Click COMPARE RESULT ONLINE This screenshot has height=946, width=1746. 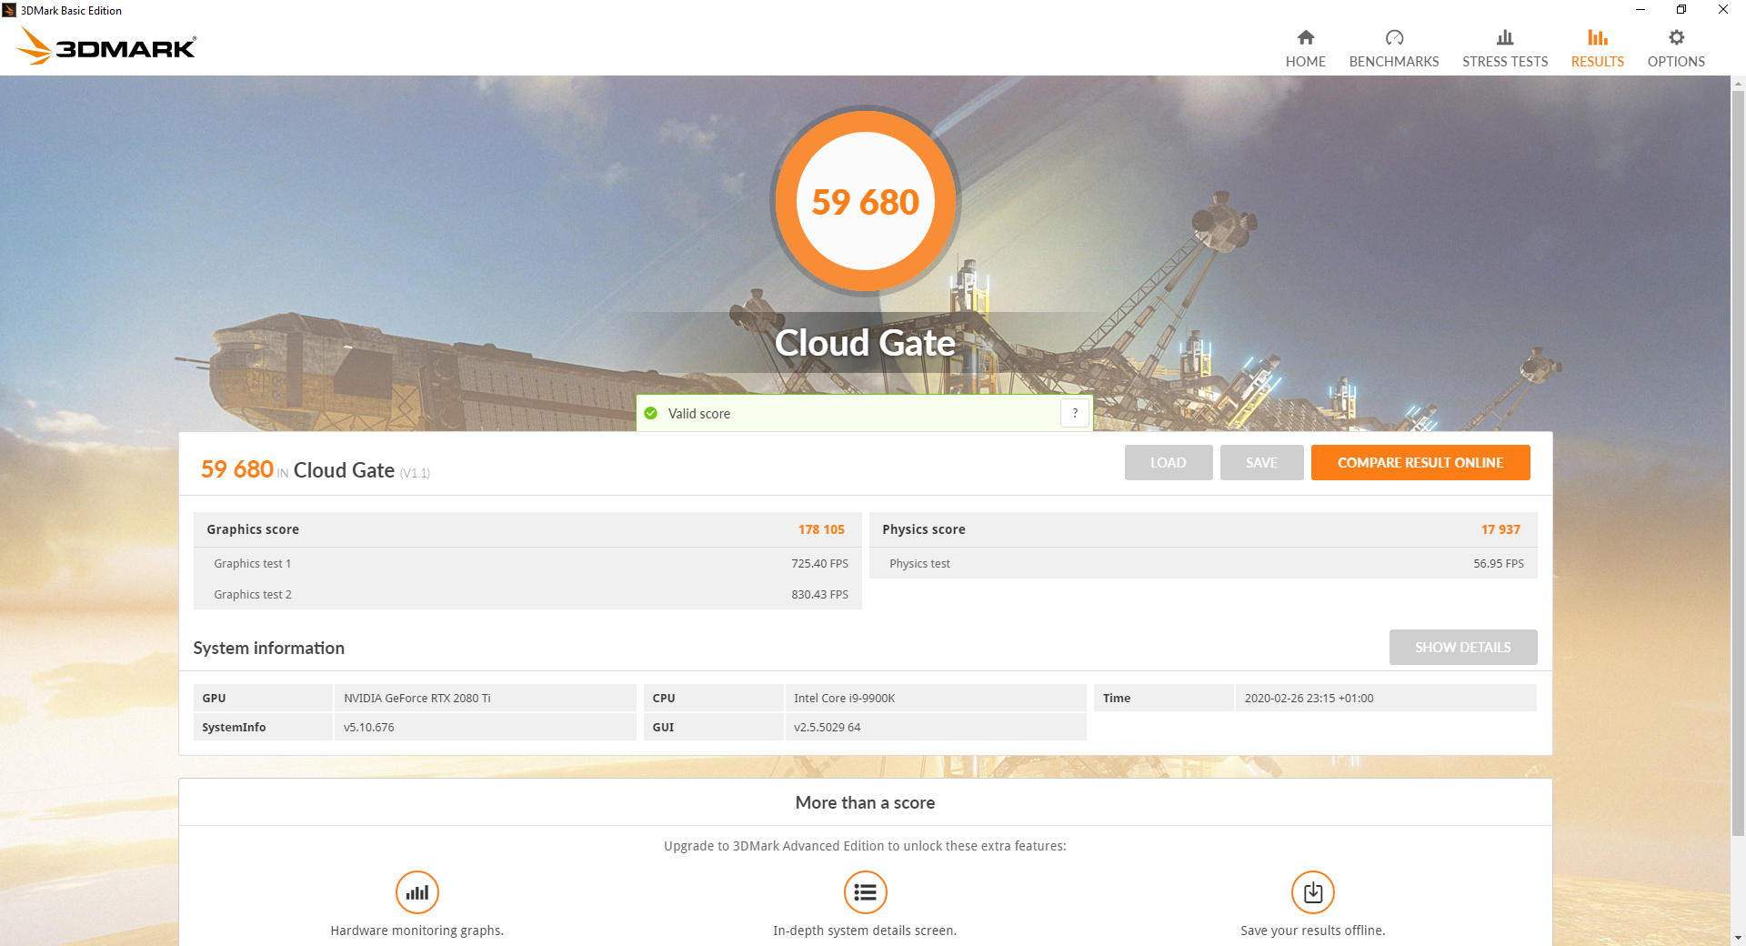1420,462
